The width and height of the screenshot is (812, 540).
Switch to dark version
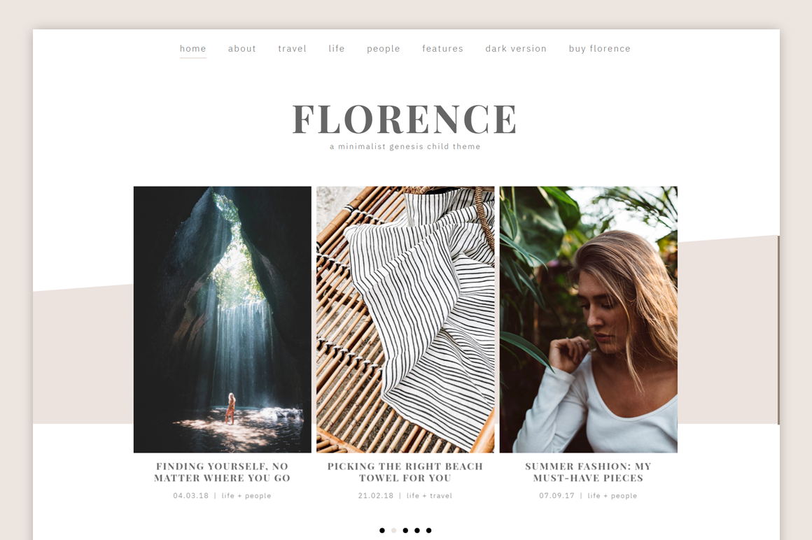point(516,49)
